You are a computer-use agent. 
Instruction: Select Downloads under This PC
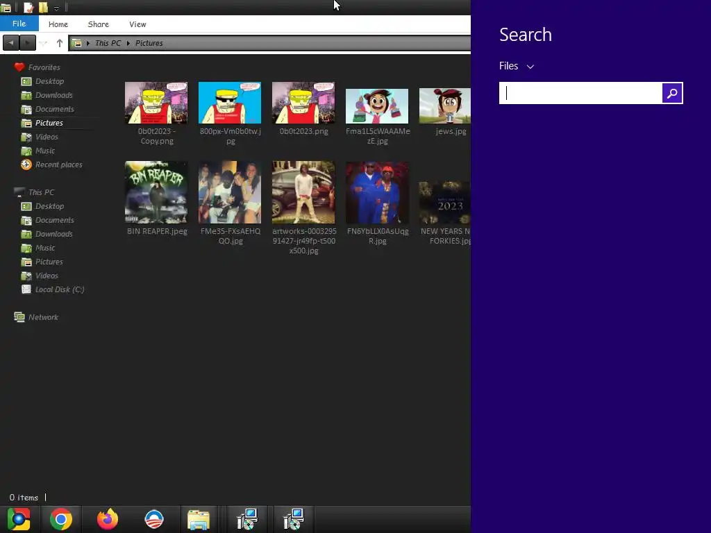(53, 234)
